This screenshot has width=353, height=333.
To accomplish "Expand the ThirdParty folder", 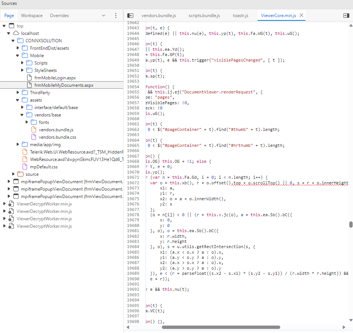I will coord(18,93).
